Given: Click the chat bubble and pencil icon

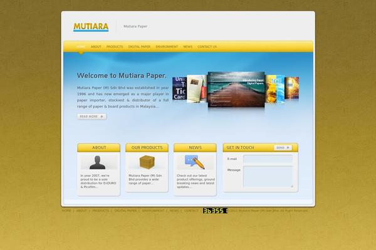Looking at the screenshot, I should (195, 162).
